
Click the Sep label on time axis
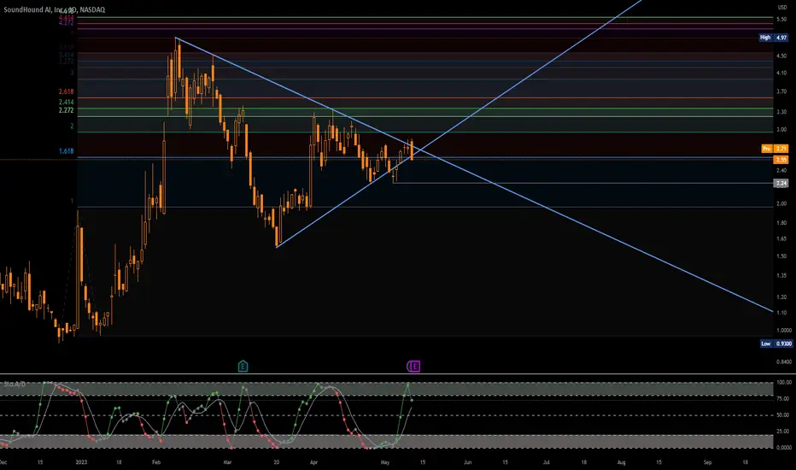coord(707,462)
